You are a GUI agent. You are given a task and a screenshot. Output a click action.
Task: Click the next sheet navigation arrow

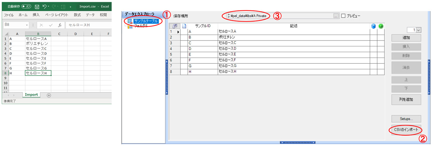pyautogui.click(x=14, y=95)
